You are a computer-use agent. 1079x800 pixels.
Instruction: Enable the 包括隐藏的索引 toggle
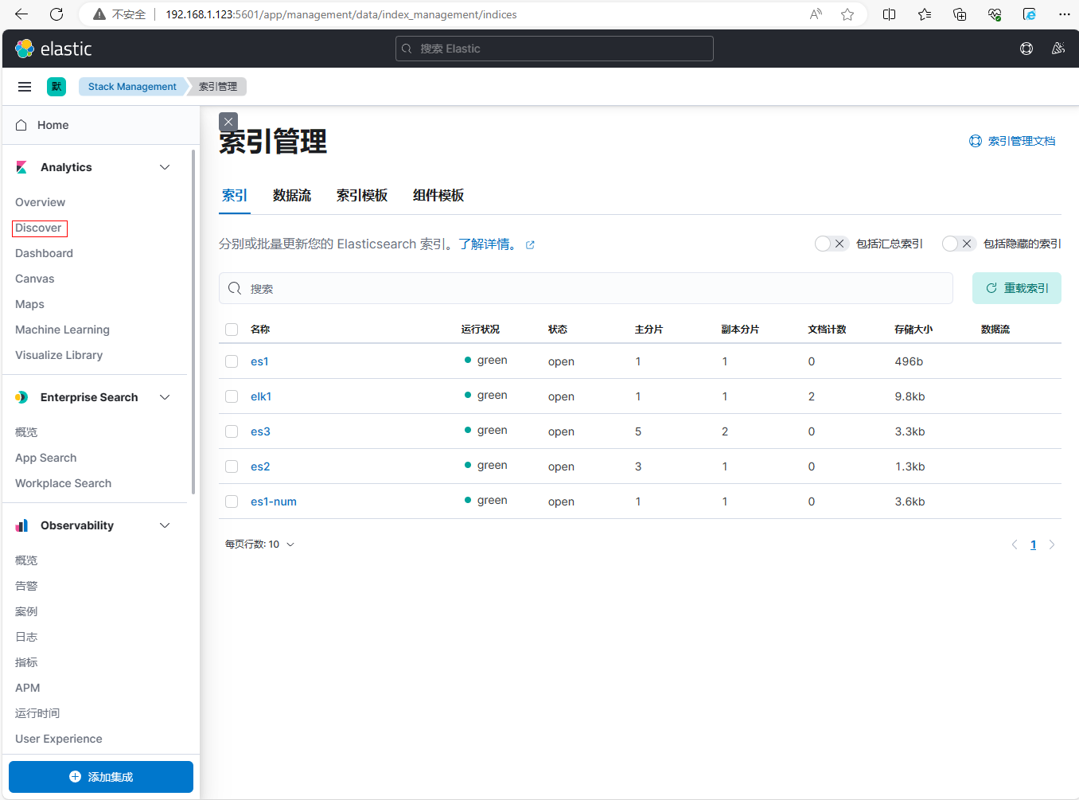pyautogui.click(x=958, y=244)
